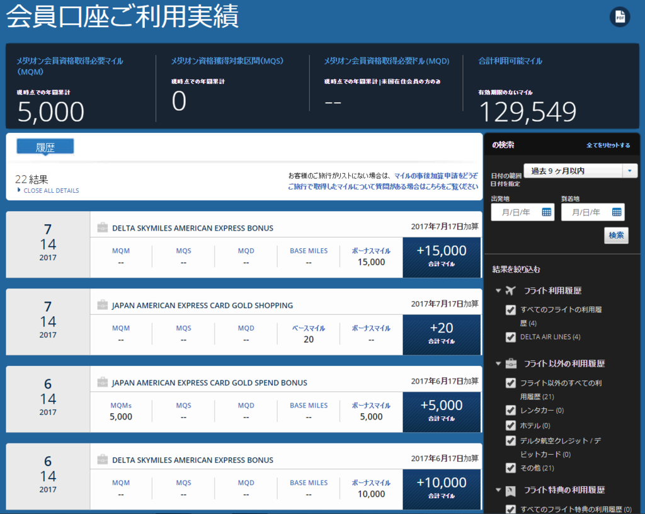Open calendar picker for 出発地 date
645x514 pixels.
pos(546,212)
